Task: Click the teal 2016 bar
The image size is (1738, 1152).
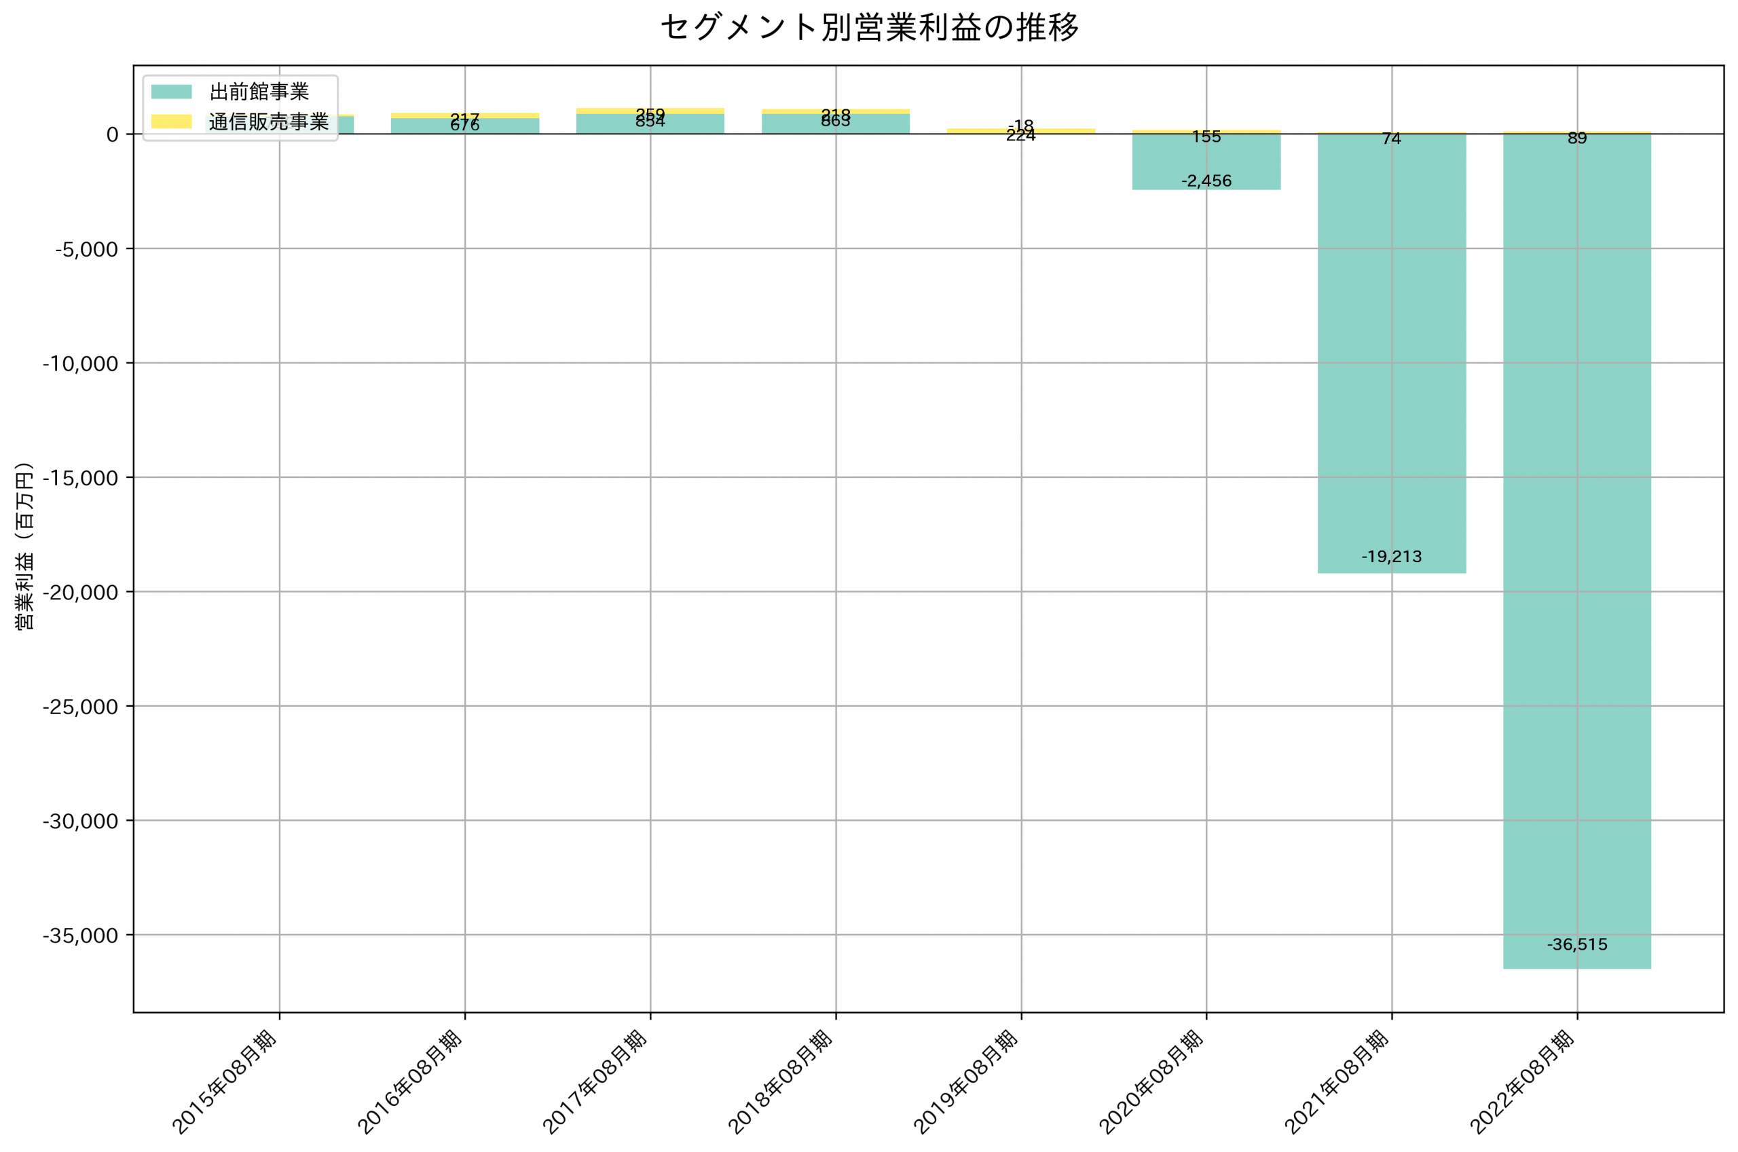Action: pyautogui.click(x=465, y=126)
